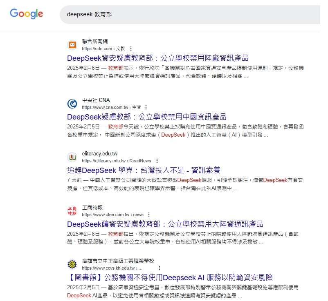Click the snippet starting with 7 天前
The width and height of the screenshot is (328, 301).
[185, 184]
